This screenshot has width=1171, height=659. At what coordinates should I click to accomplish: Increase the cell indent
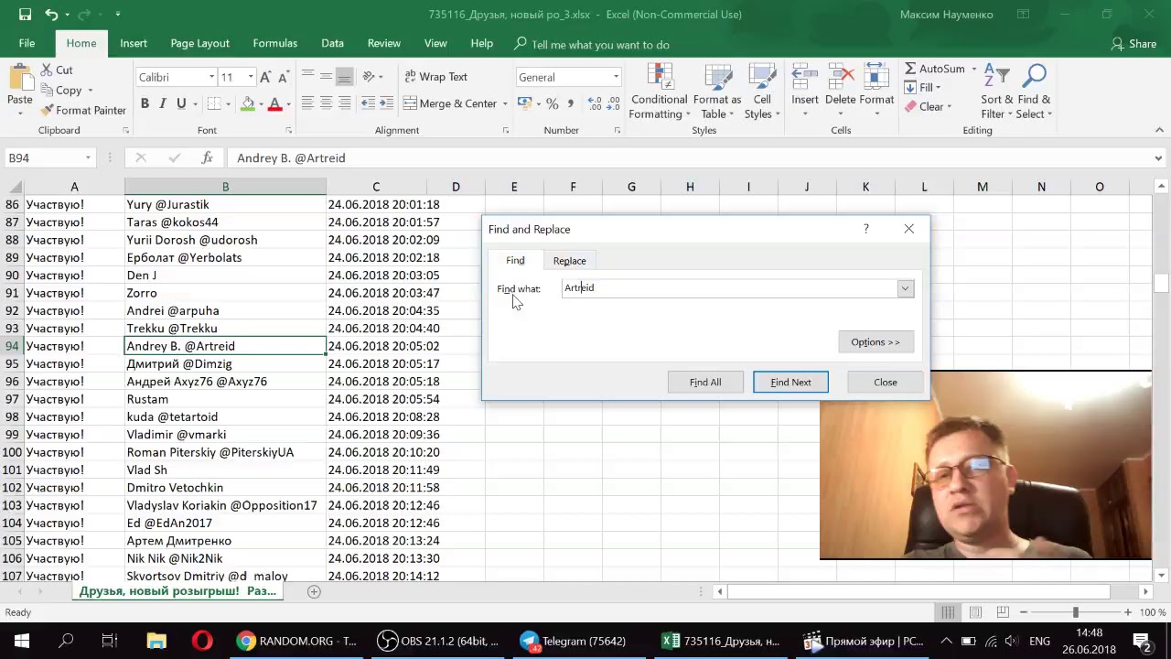tap(385, 103)
